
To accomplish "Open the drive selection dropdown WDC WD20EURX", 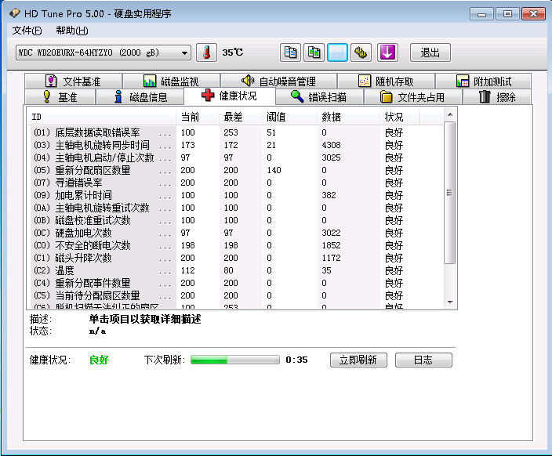I will click(103, 52).
